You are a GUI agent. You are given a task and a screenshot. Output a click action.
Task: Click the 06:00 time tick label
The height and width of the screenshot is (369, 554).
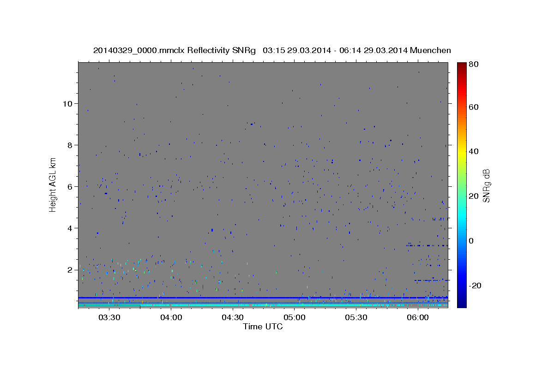417,317
